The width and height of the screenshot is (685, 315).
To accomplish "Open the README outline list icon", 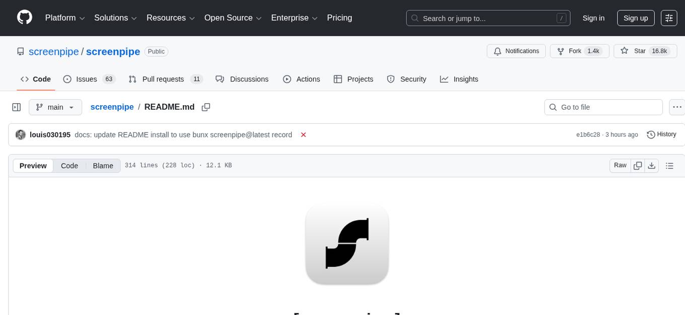I will click(669, 165).
